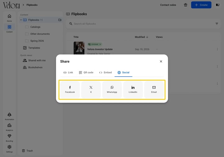
Task: Open options menu for Velora Investor Update
Action: click(217, 49)
